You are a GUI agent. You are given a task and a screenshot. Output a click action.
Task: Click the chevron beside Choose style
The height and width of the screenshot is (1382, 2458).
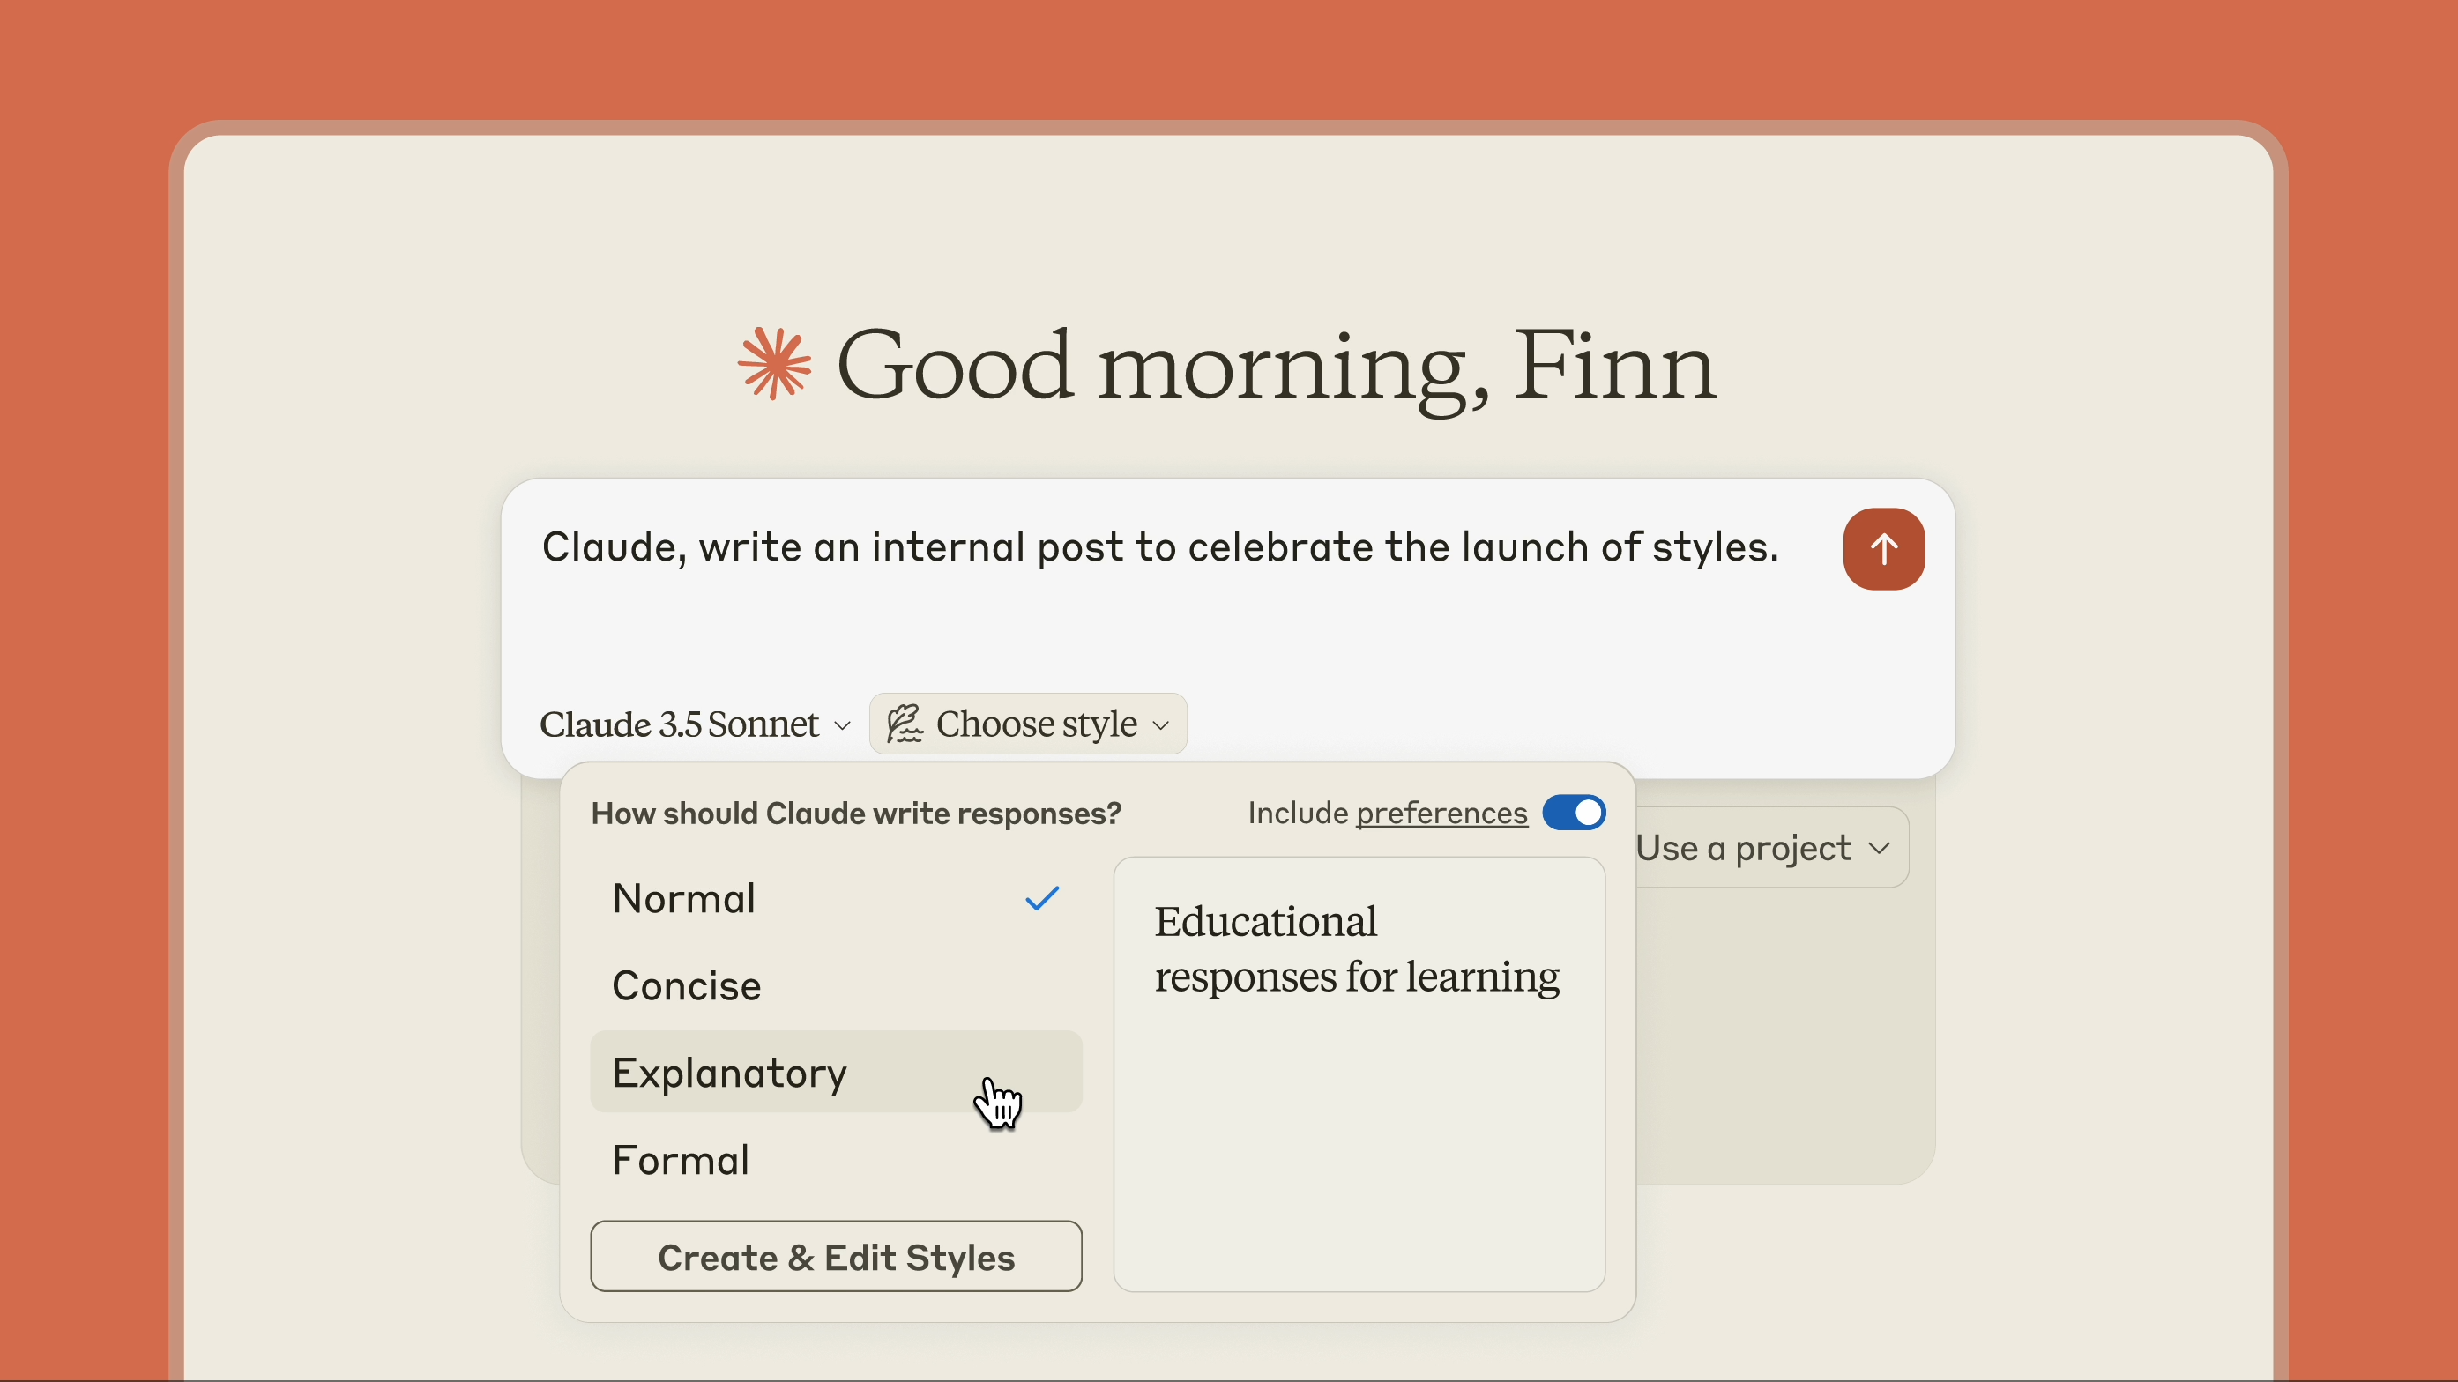[x=1161, y=725]
